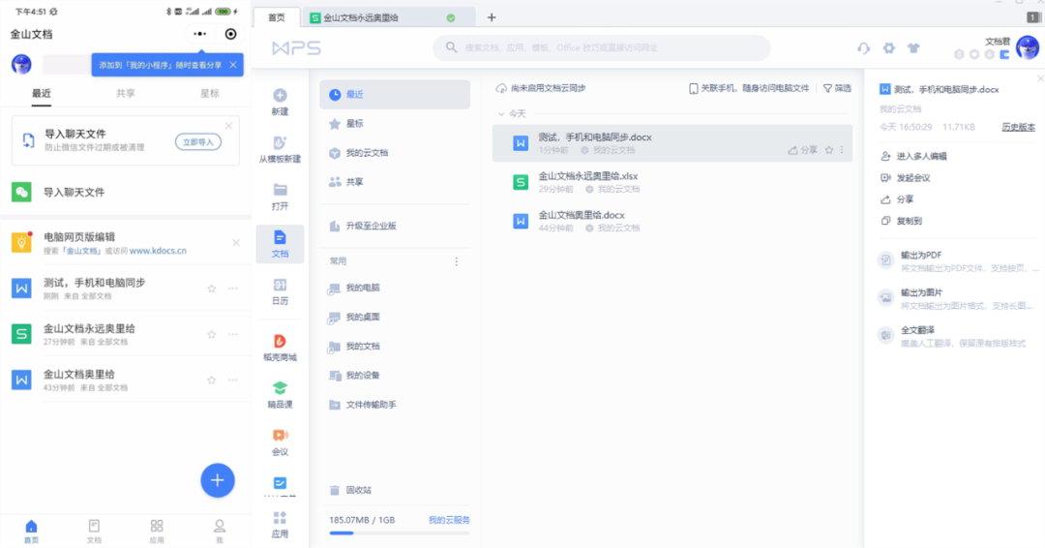Switch to 共享 tab in mobile app
This screenshot has height=548, width=1045.
pyautogui.click(x=125, y=93)
